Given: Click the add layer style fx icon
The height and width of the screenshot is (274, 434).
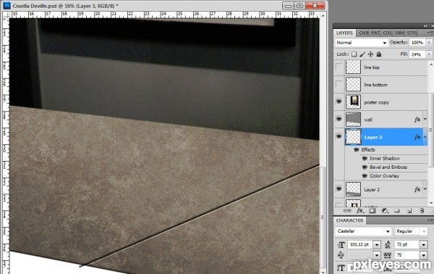Looking at the screenshot, I should 359,211.
